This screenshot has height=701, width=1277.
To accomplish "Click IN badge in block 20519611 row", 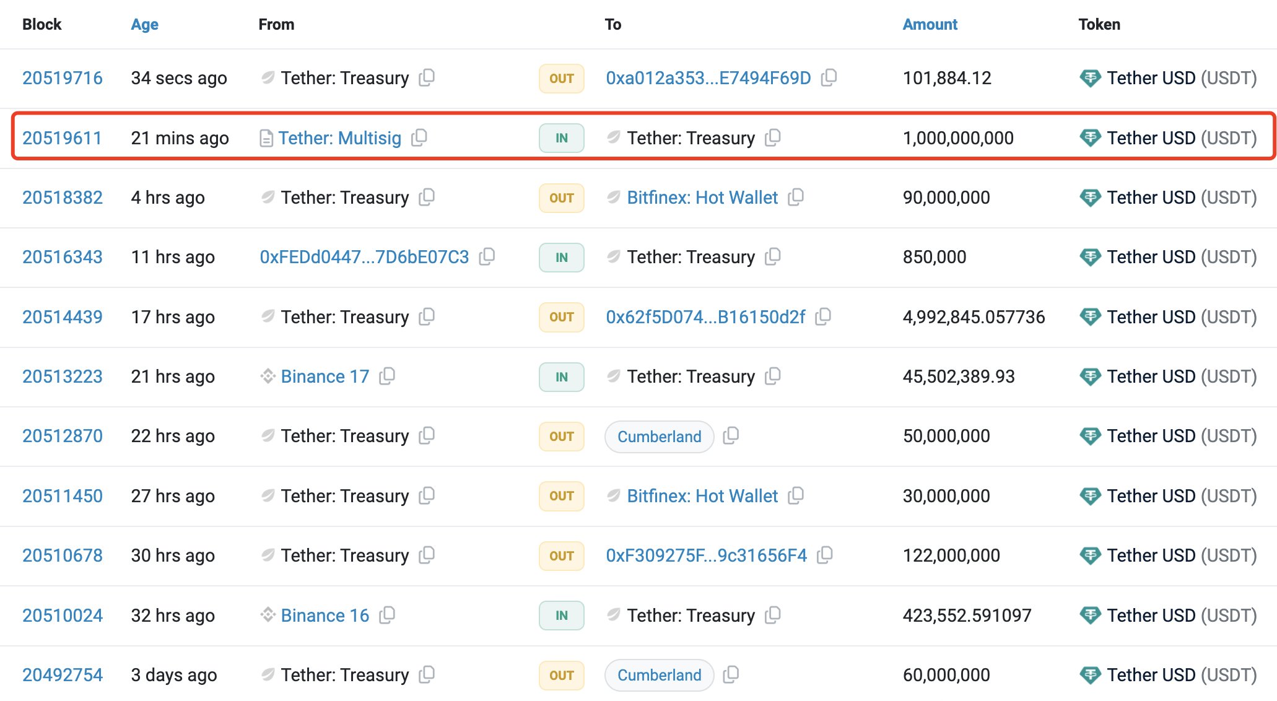I will tap(562, 138).
